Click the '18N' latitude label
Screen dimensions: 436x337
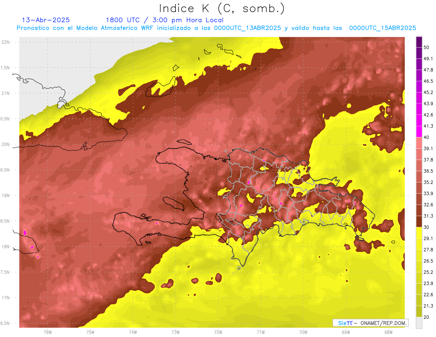coord(5,246)
